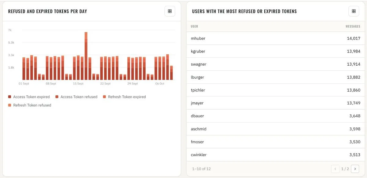Viewport: 367px width, 178px height.
Task: Select user kgruber in the table
Action: (x=198, y=51)
